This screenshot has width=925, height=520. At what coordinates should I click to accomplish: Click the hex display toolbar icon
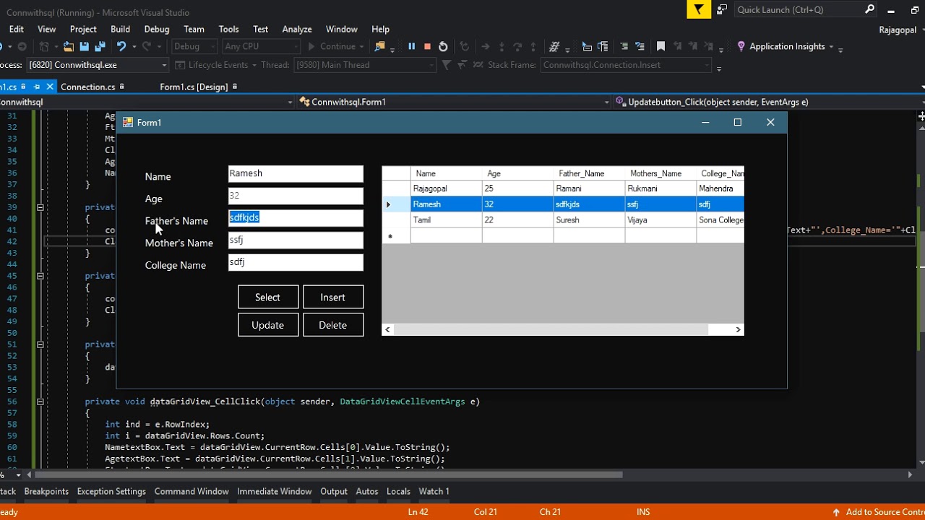pyautogui.click(x=554, y=46)
